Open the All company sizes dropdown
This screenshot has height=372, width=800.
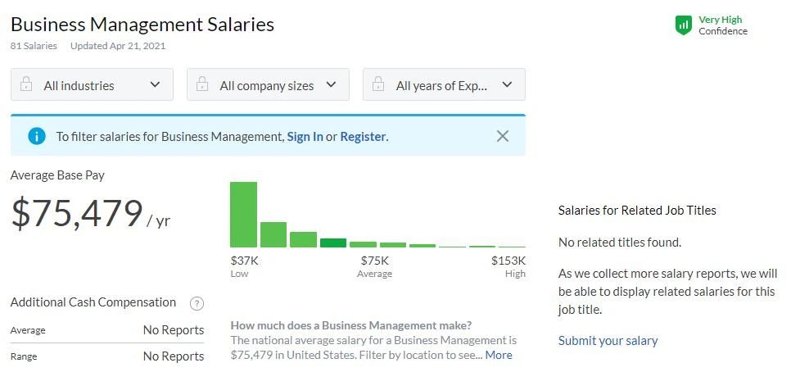[268, 84]
